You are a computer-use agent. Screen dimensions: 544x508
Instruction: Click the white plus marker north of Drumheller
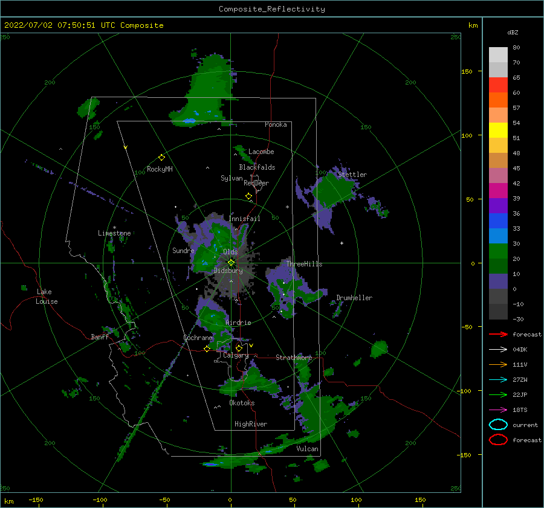tap(342, 243)
